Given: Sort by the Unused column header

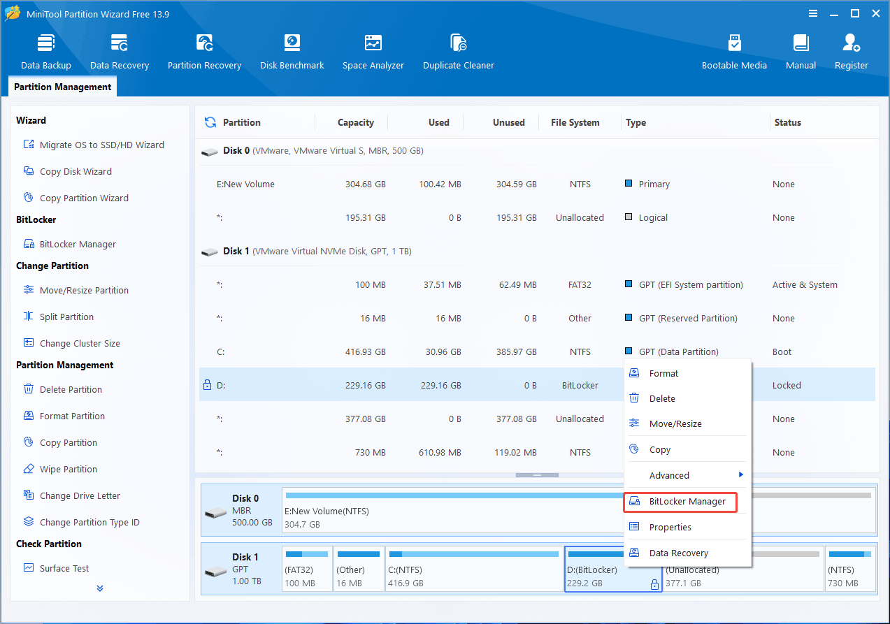Looking at the screenshot, I should pyautogui.click(x=508, y=122).
